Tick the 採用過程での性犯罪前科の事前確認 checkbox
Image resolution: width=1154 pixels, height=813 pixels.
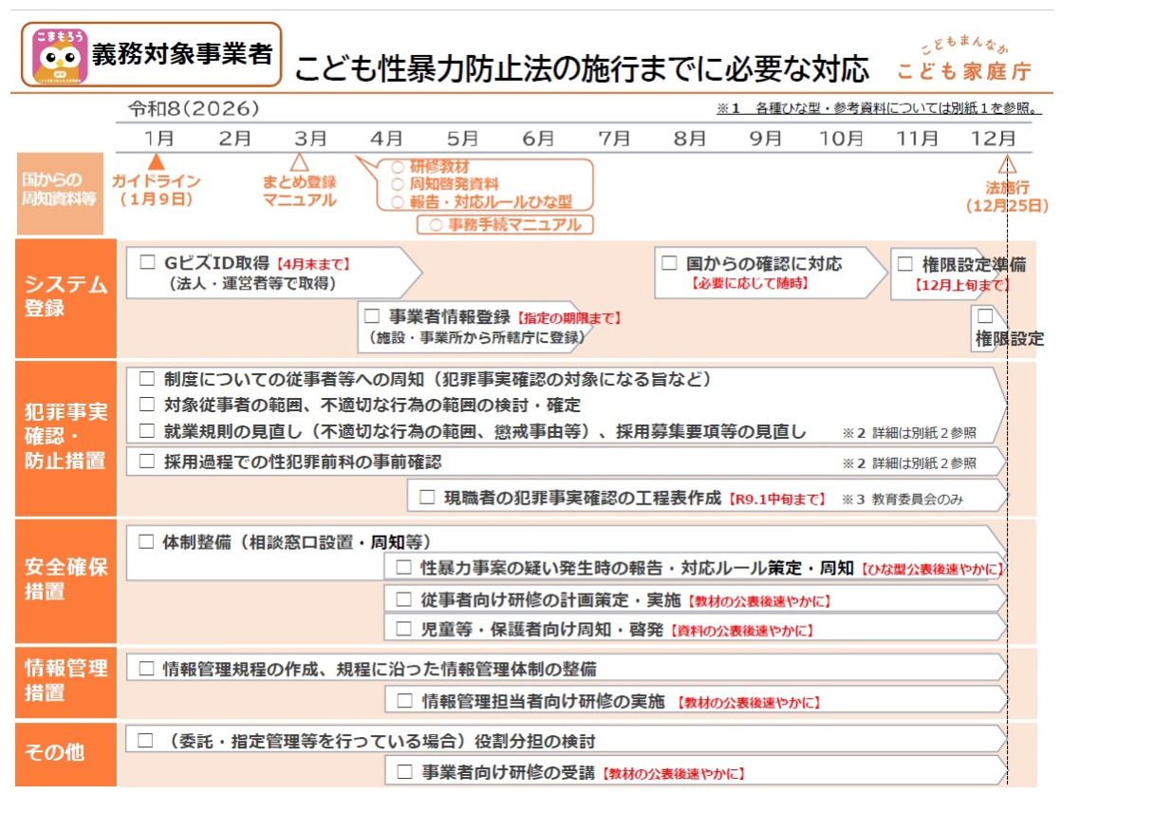coord(147,462)
